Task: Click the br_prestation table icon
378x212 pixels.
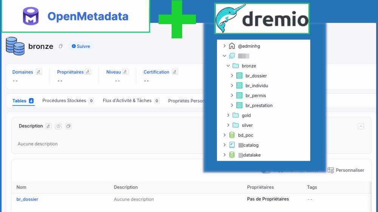Action: (239, 105)
